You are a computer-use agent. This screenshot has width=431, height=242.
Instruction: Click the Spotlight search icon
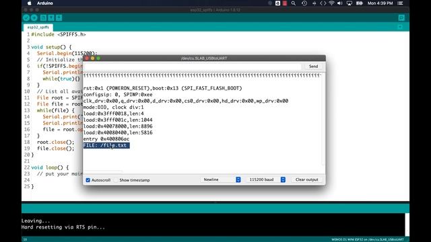coord(294,3)
